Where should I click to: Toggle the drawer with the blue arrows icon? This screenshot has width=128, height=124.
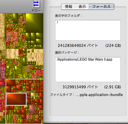37,4
